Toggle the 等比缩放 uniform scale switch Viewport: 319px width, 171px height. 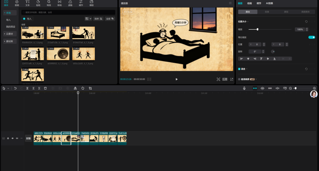coord(312,37)
